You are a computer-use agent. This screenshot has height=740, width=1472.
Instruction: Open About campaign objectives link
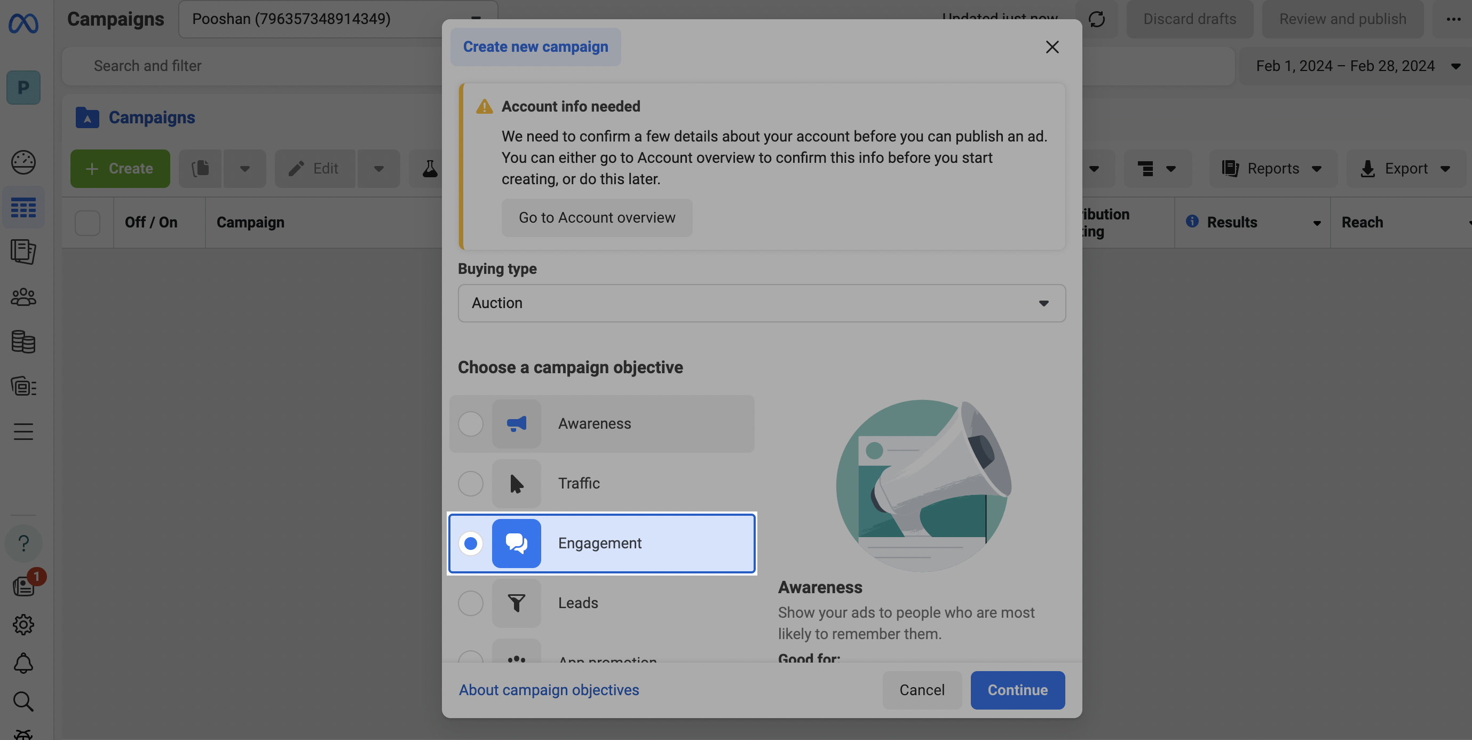coord(549,690)
